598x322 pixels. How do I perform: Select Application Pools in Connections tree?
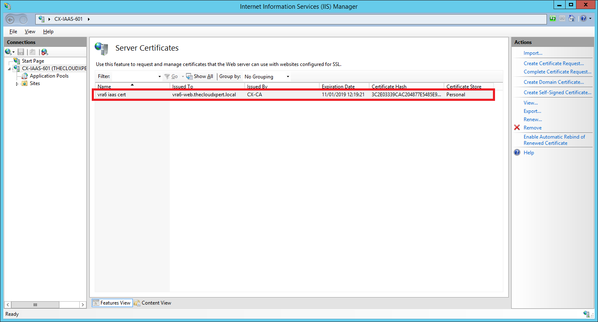tap(49, 76)
